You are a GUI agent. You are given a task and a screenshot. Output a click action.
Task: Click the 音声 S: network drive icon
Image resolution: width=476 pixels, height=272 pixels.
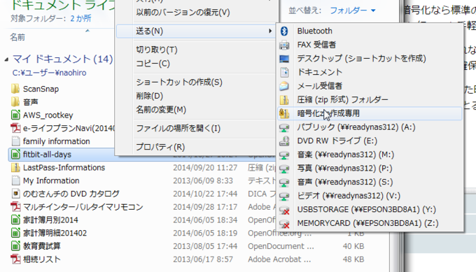(x=284, y=182)
